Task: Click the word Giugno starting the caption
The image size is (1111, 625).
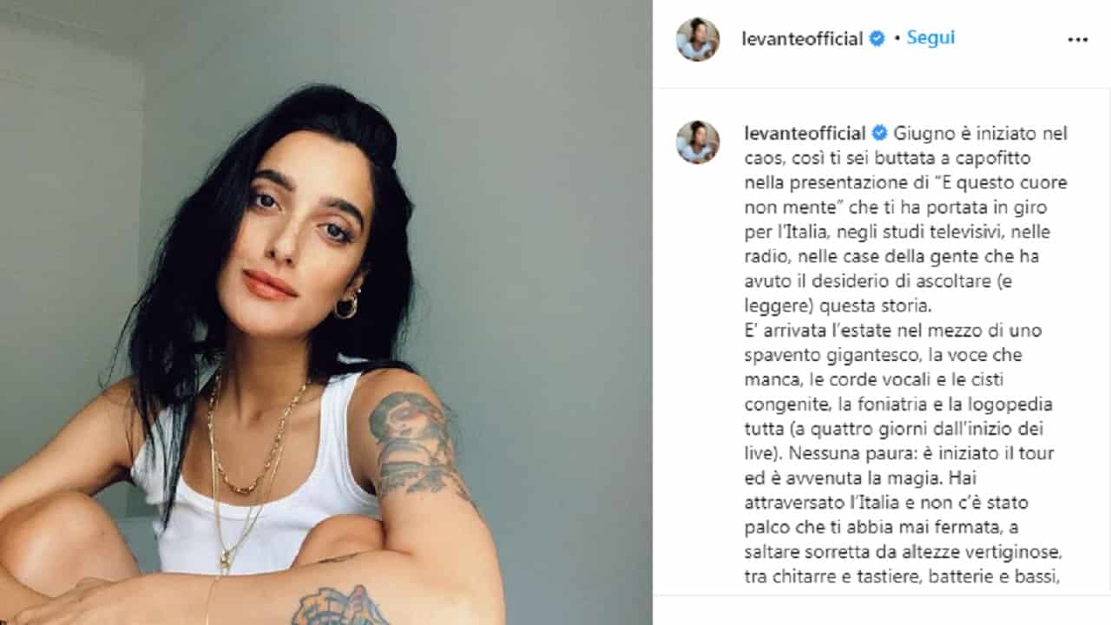Action: [x=919, y=134]
